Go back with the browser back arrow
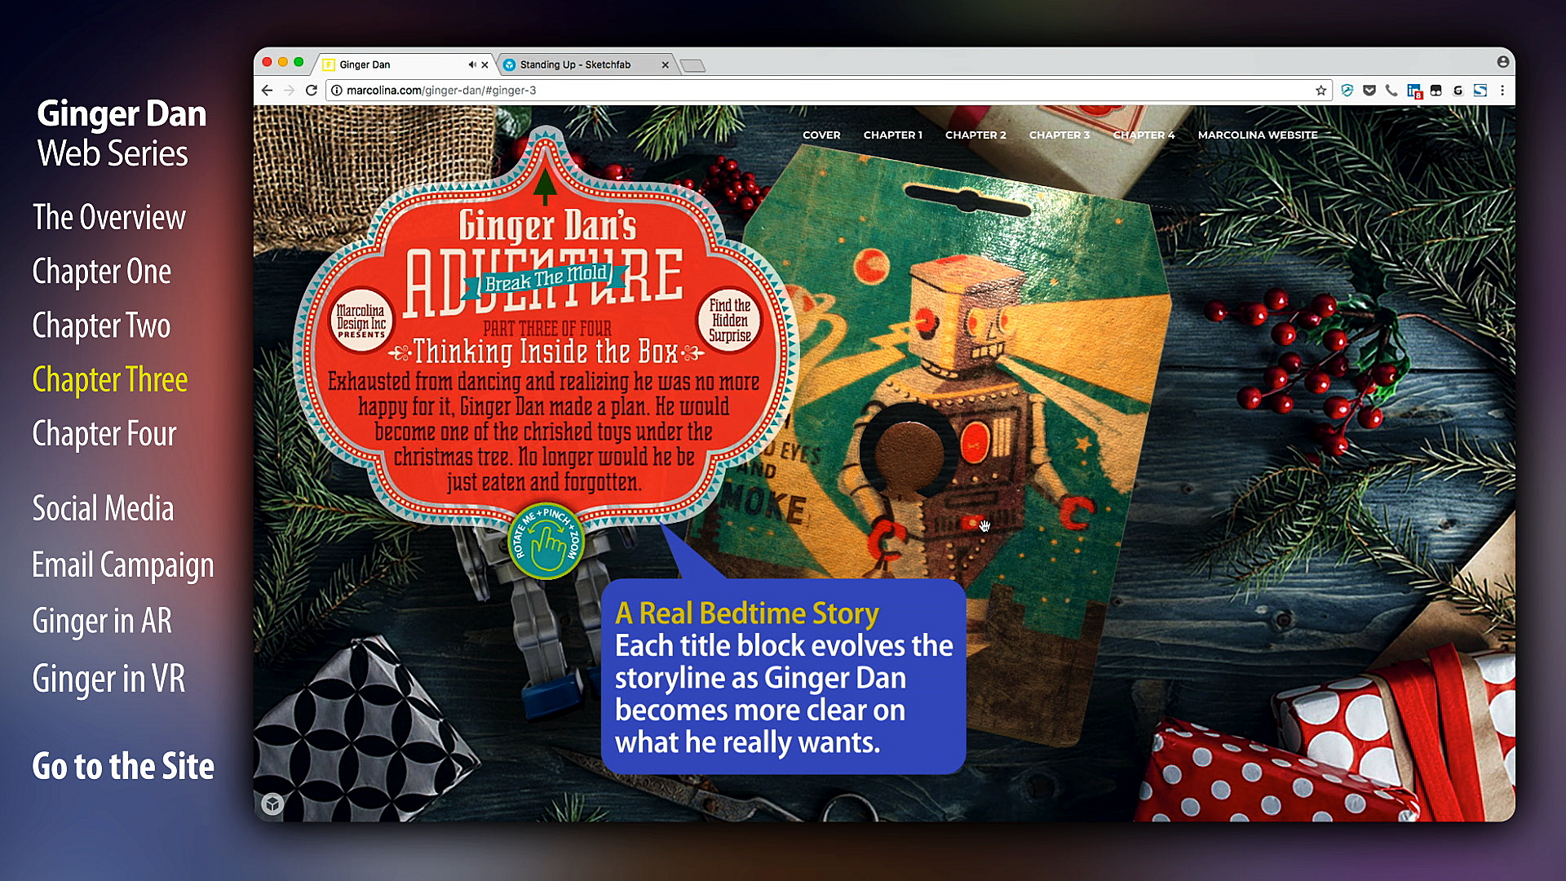 267,91
